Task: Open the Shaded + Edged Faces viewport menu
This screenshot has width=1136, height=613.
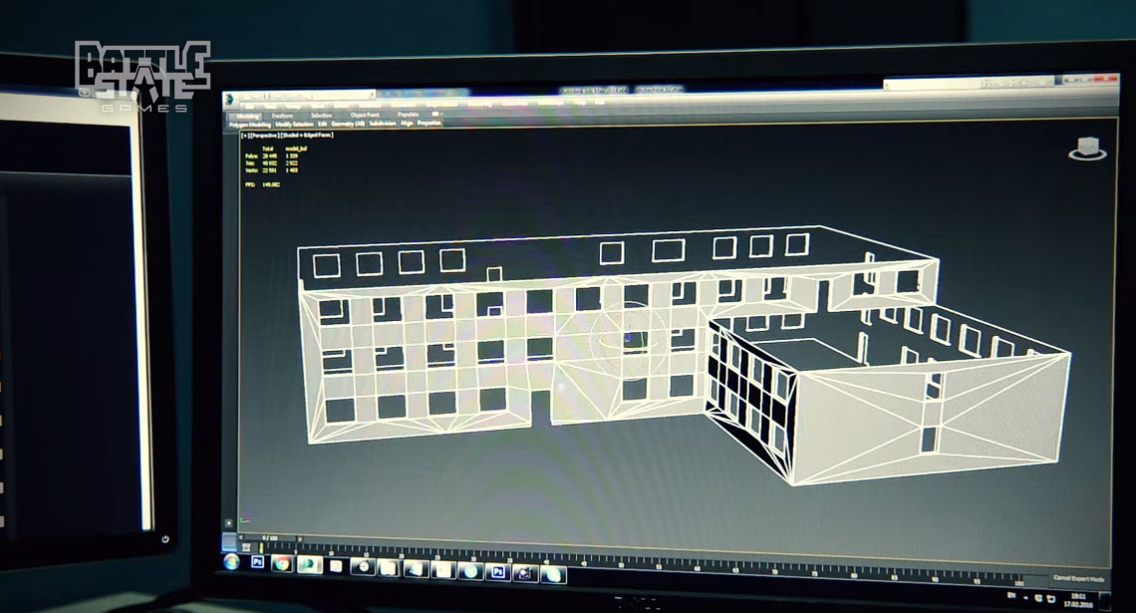Action: pyautogui.click(x=307, y=135)
